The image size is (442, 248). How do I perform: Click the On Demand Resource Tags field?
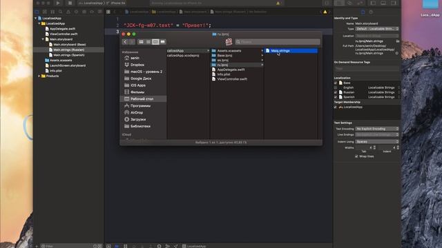click(x=367, y=69)
